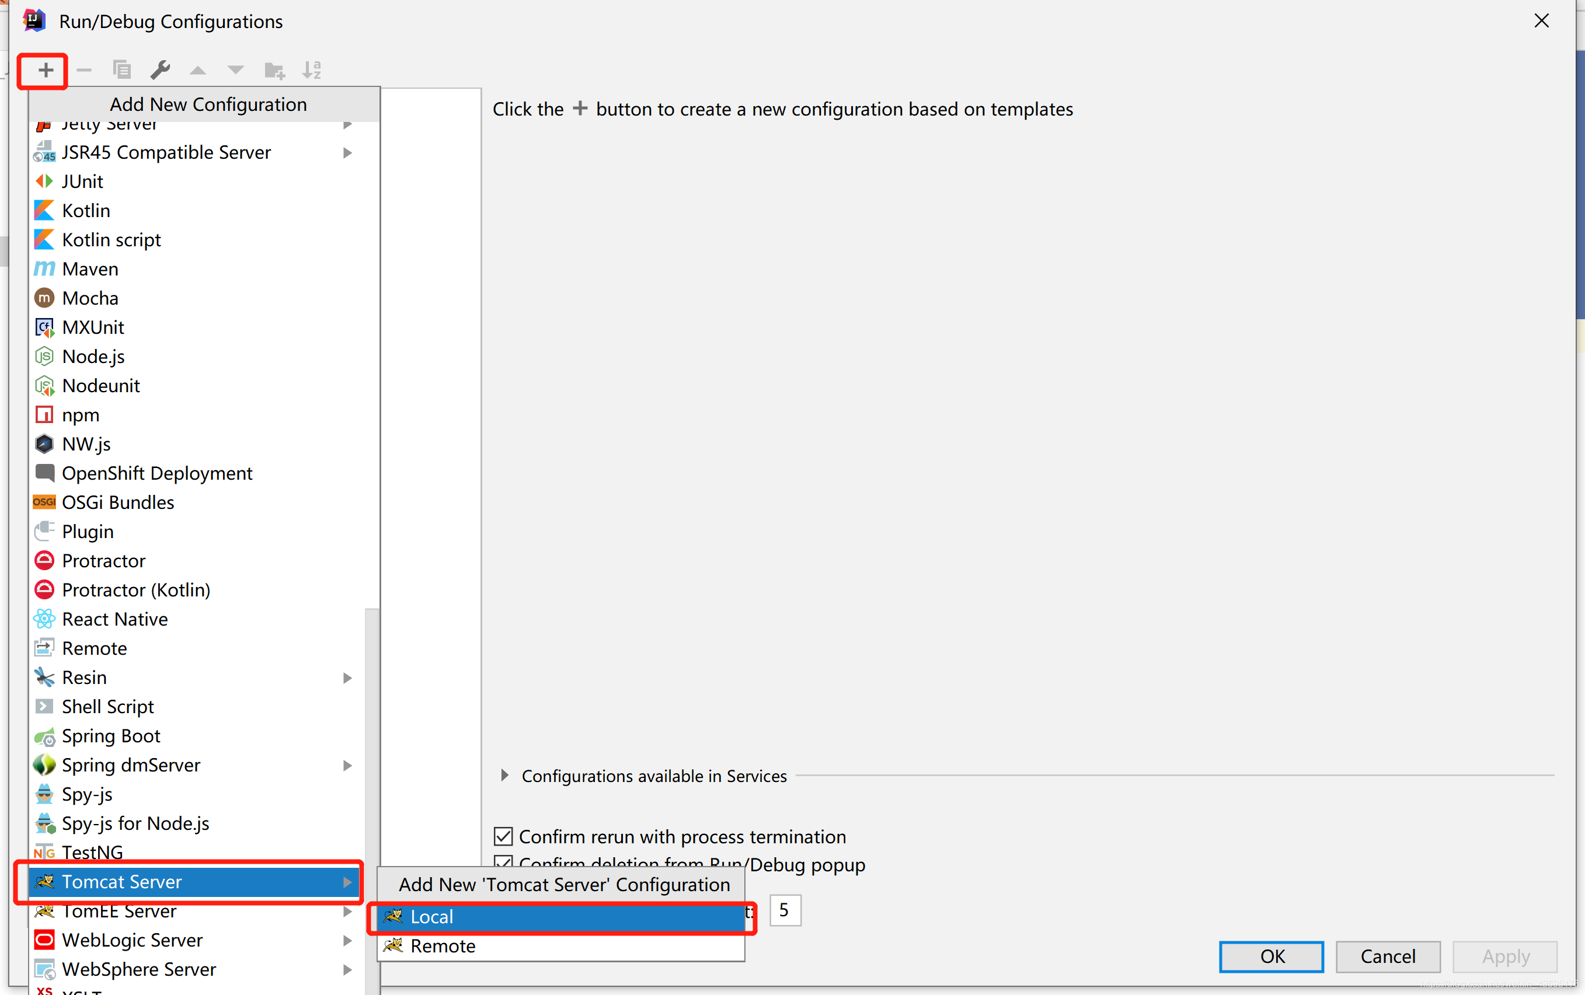Click the Add New Configuration plus button
Viewport: 1585px width, 995px height.
coord(46,70)
